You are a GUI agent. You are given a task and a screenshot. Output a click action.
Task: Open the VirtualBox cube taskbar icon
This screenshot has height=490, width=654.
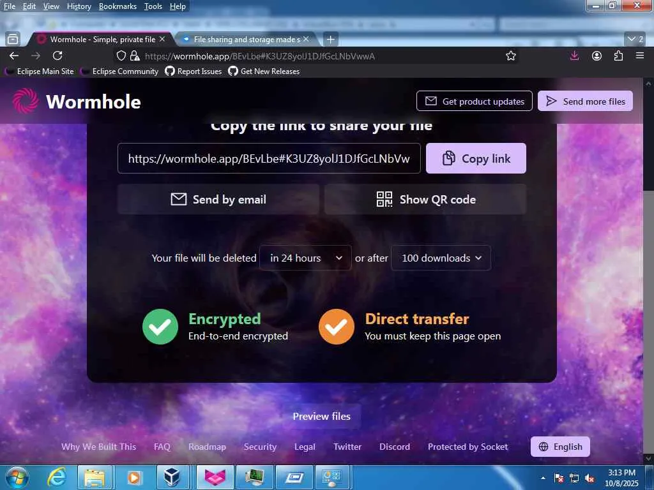tap(171, 477)
